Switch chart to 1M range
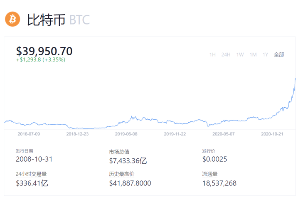The image size is (298, 197). point(253,55)
